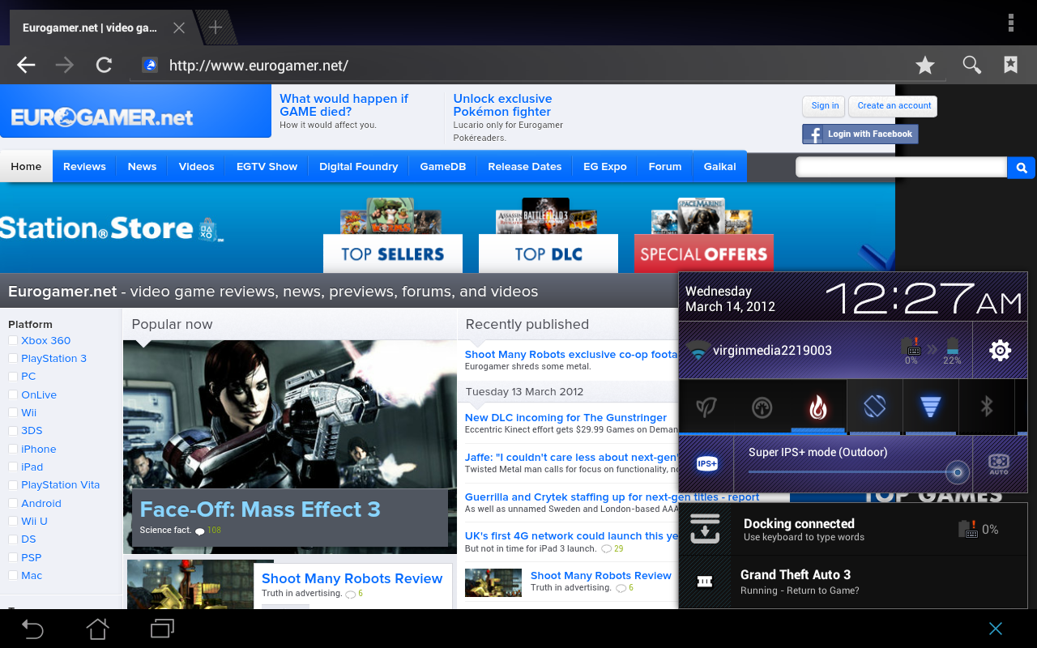1037x648 pixels.
Task: Check the Mac platform checkbox
Action: 13,576
